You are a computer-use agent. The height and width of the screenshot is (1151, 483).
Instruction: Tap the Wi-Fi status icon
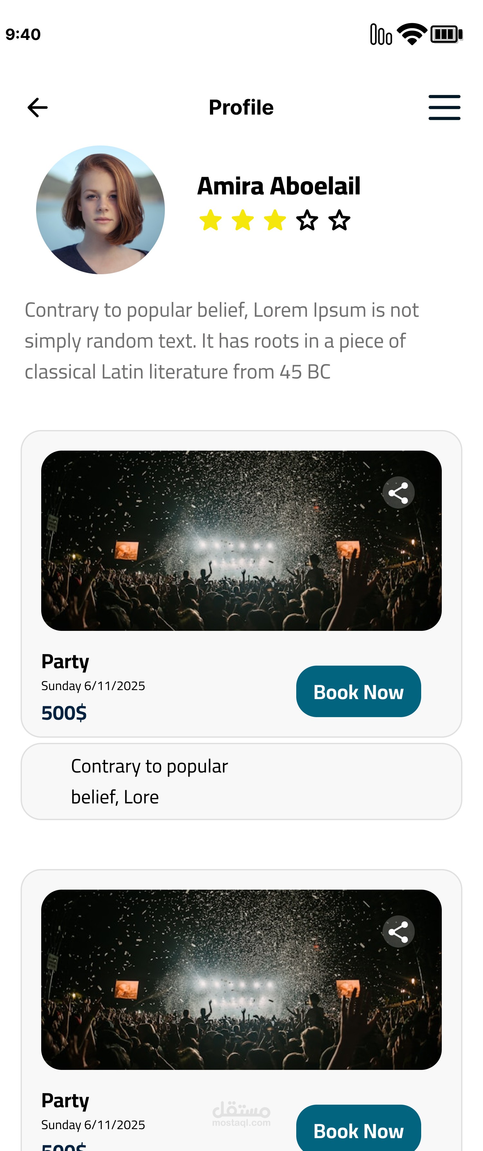click(x=412, y=34)
